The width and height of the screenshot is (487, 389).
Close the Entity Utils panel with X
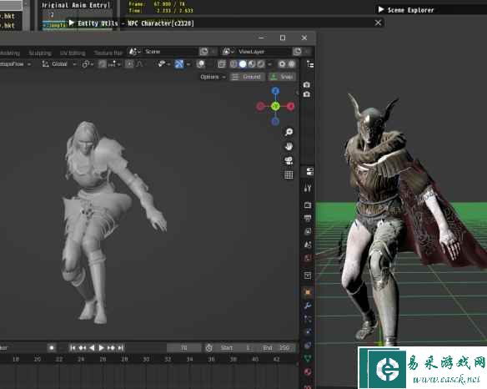click(378, 23)
